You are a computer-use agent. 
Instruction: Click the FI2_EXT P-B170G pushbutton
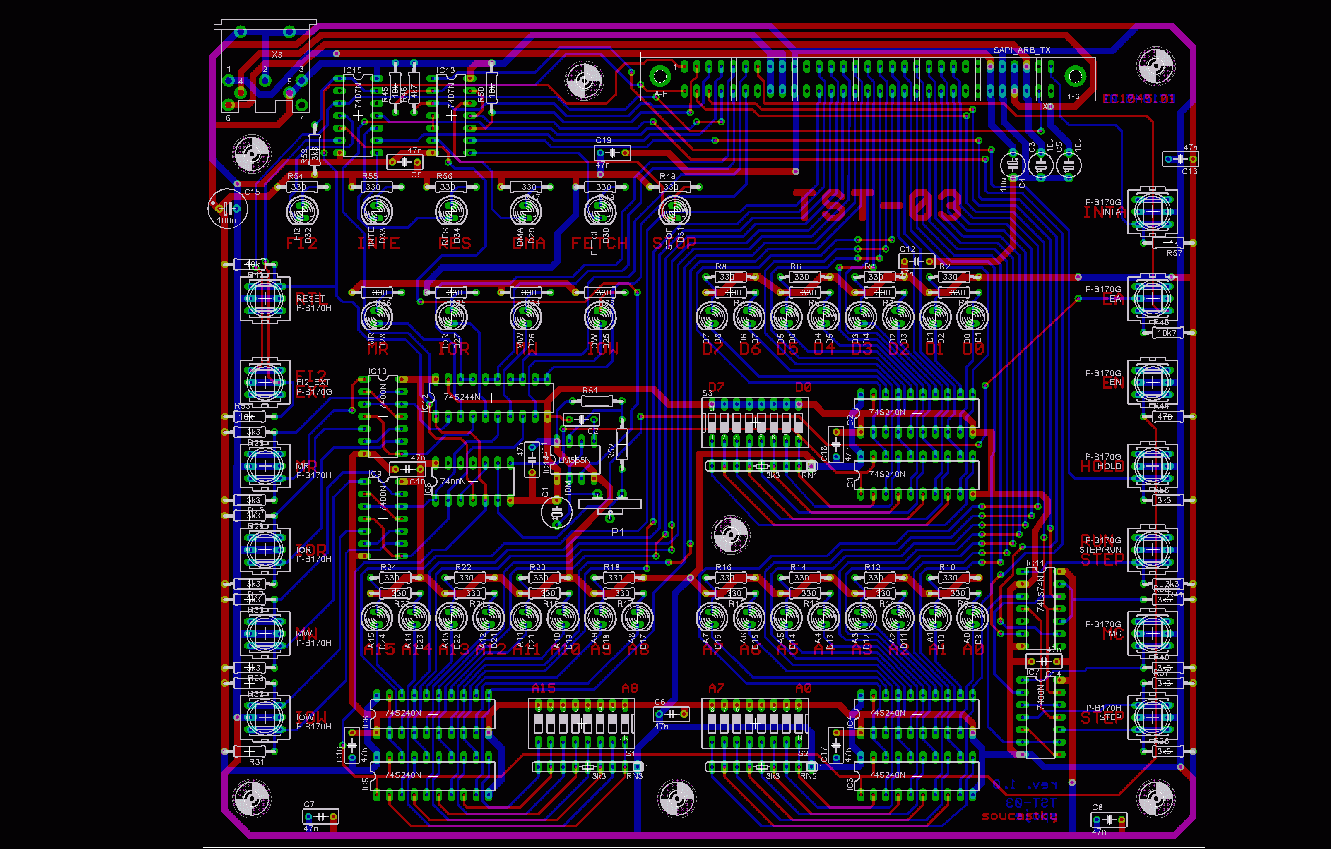[265, 382]
